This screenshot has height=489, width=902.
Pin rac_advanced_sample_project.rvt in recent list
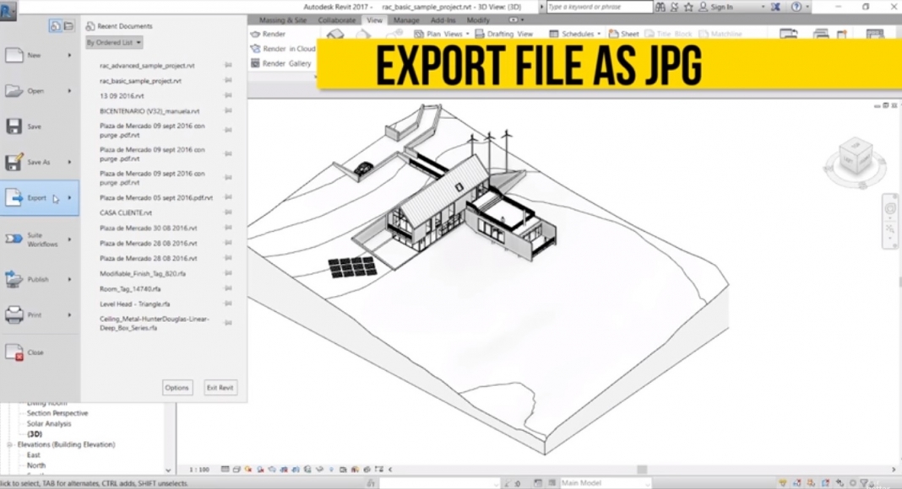click(228, 66)
